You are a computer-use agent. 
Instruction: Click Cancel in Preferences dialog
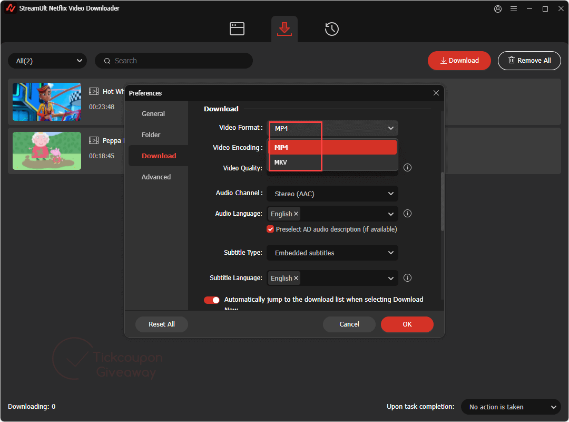point(349,324)
